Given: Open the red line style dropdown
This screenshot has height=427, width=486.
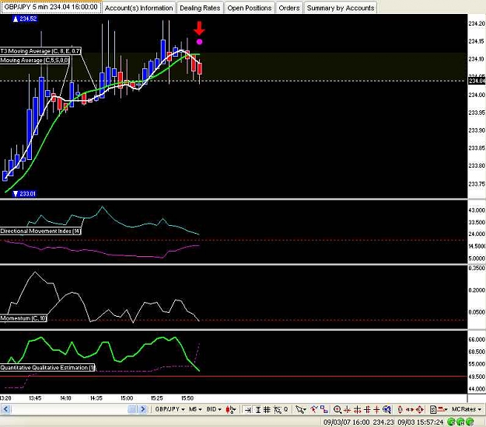Looking at the screenshot, I should (x=442, y=410).
